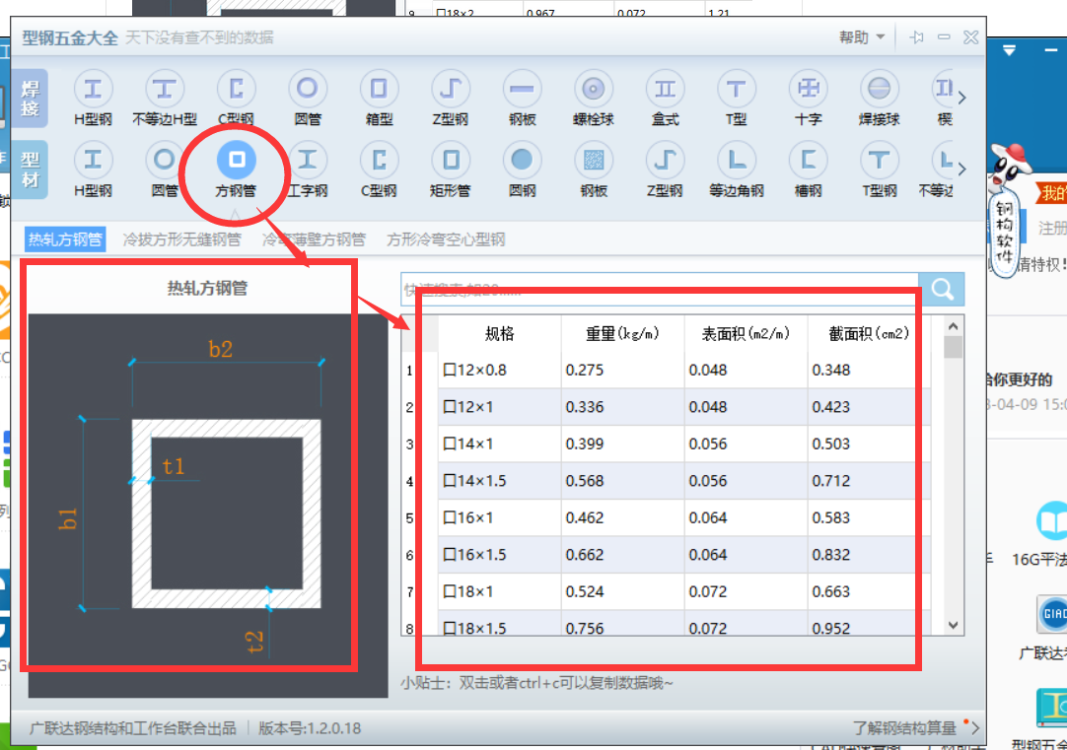Click weight value 0.275
Viewport: 1067px width, 750px height.
585,370
